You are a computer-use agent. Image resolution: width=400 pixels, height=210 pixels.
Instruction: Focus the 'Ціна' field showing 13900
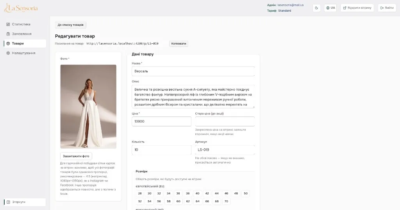pos(161,121)
